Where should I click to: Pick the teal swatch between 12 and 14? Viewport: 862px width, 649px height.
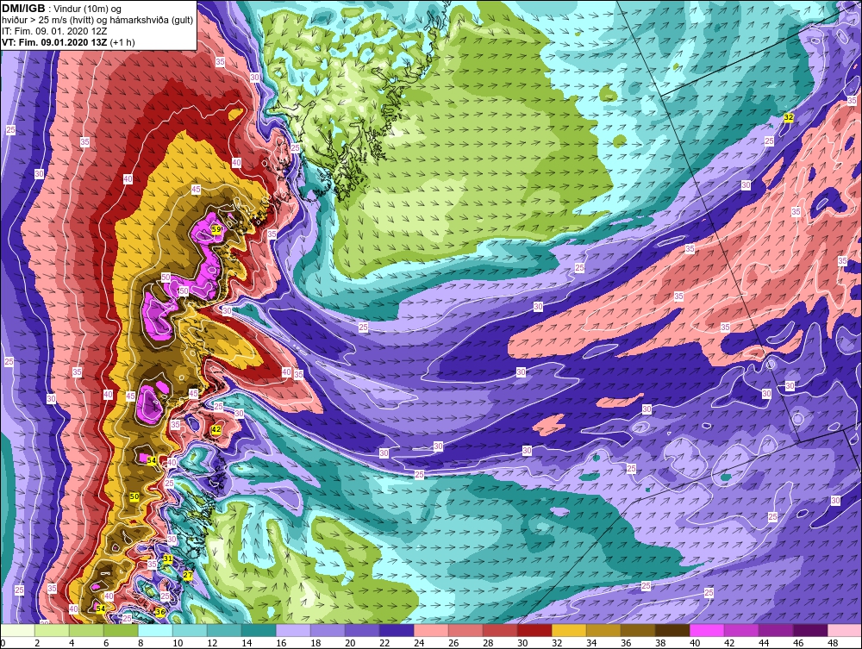[x=224, y=630]
